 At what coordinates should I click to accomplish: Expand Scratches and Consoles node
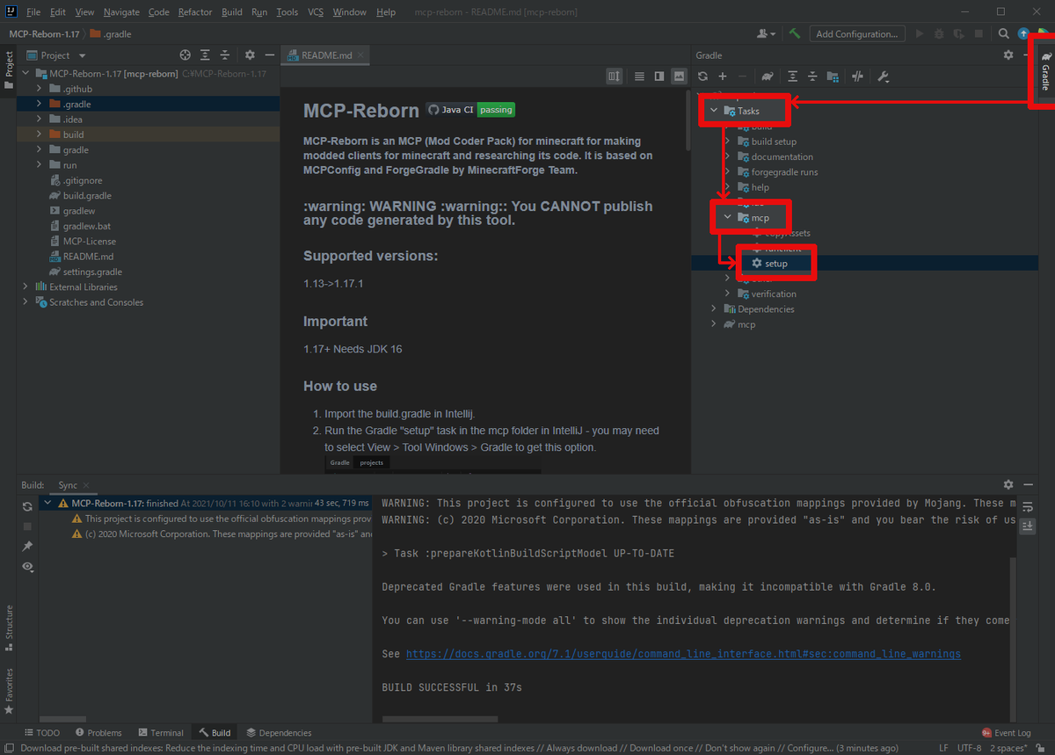click(x=25, y=301)
